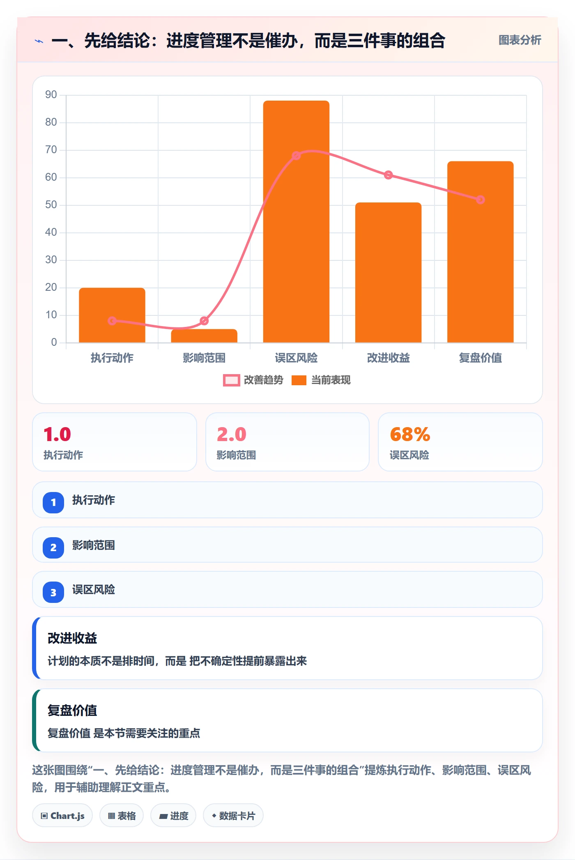Click the 2.0 影响范围 stat card
The width and height of the screenshot is (575, 860).
pos(287,442)
